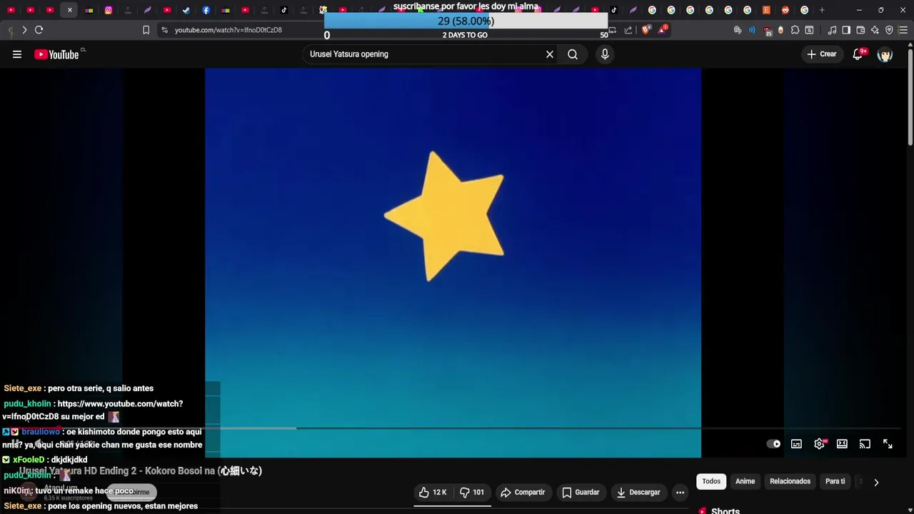Switch to the Steam tab

click(x=186, y=10)
